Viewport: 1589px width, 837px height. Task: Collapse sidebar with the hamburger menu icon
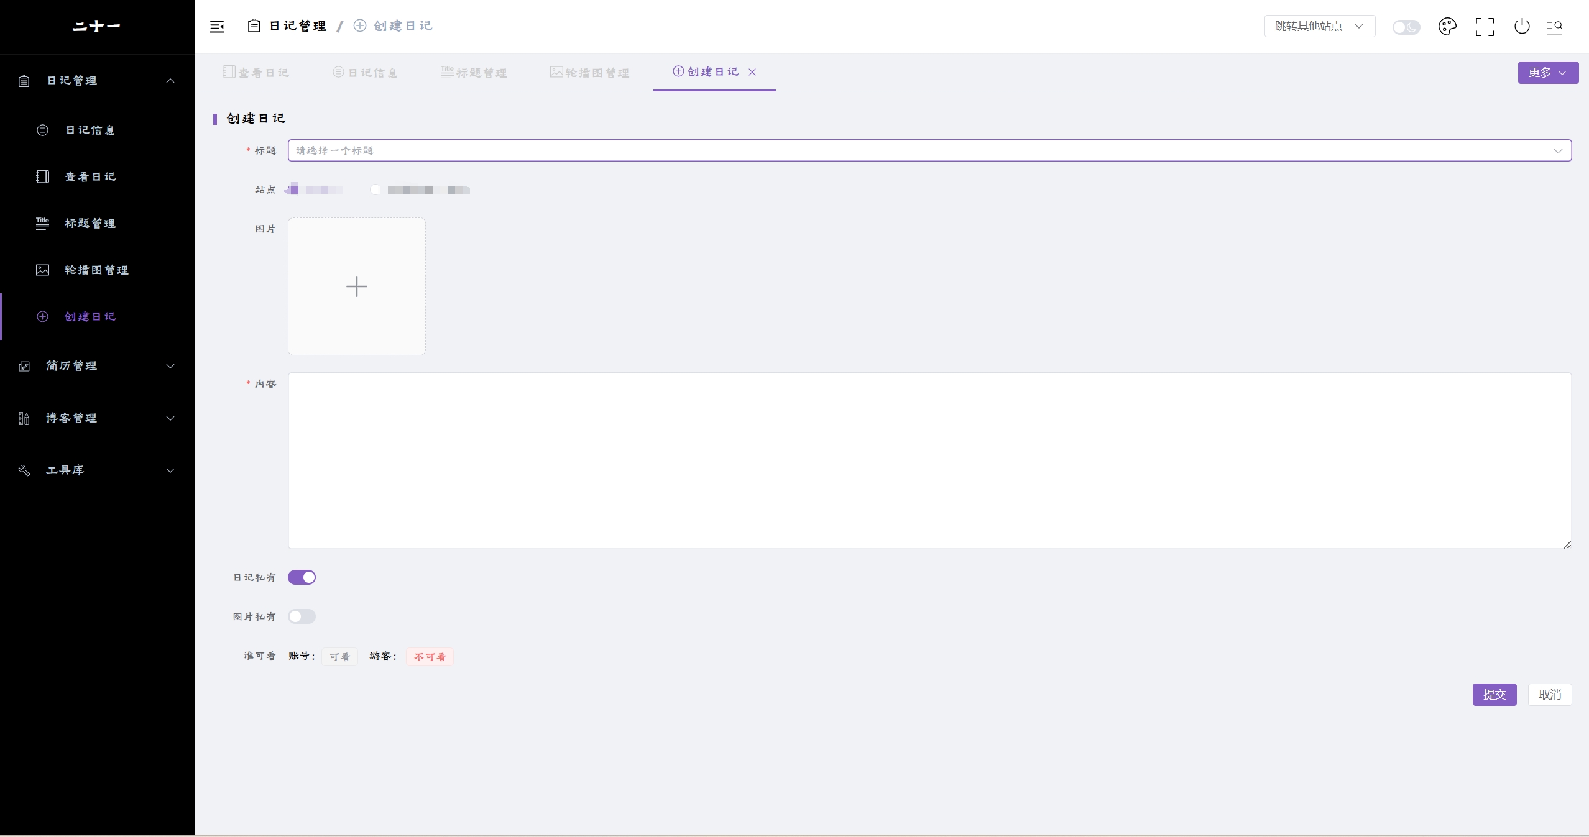tap(217, 27)
